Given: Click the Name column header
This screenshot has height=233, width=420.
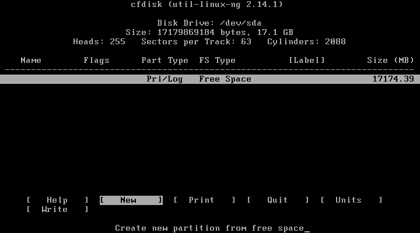Looking at the screenshot, I should (31, 61).
